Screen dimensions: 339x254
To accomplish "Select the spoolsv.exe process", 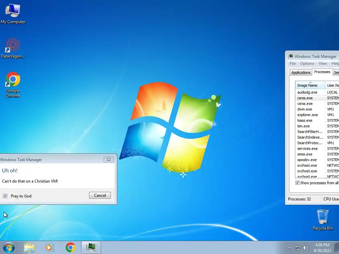I will (x=317, y=160).
